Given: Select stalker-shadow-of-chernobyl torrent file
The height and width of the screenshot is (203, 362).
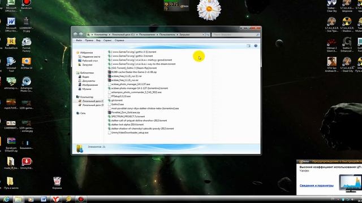Looking at the screenshot, I should (141, 129).
